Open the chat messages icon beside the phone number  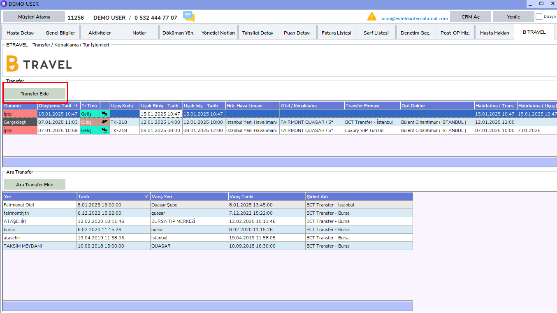189,17
